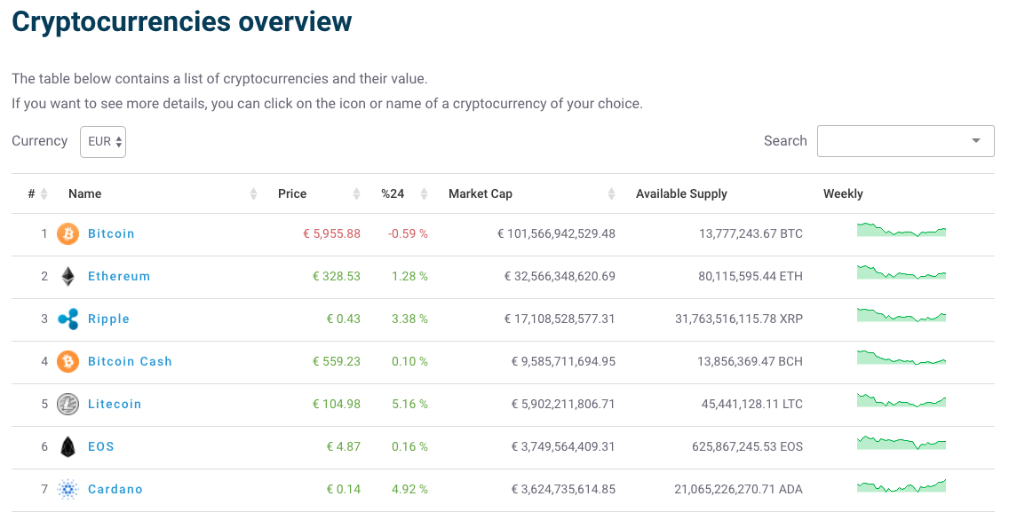
Task: Sort by Price using its sort arrows
Action: (356, 193)
